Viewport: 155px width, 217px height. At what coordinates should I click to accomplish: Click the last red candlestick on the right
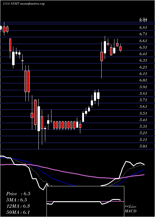[x=120, y=48]
